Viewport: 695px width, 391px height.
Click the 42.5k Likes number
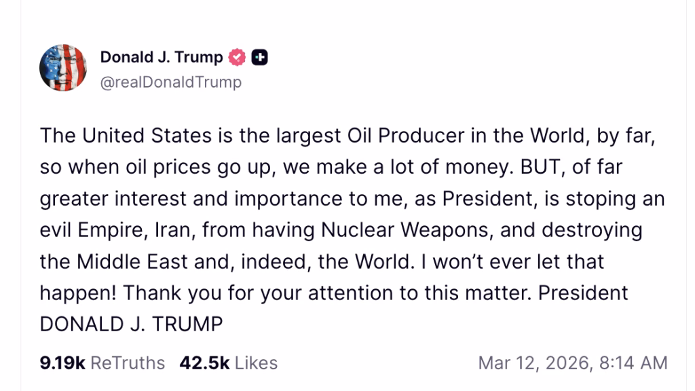[x=204, y=362]
